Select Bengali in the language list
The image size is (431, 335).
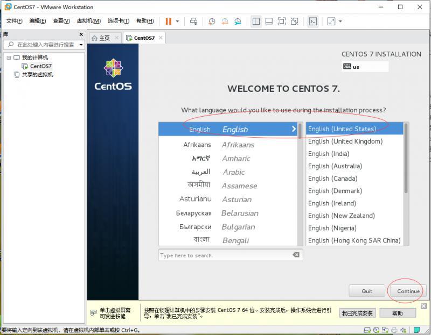tap(228, 240)
